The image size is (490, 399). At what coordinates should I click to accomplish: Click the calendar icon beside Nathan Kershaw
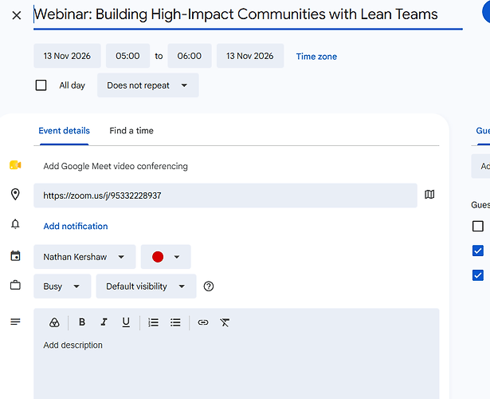click(x=15, y=255)
